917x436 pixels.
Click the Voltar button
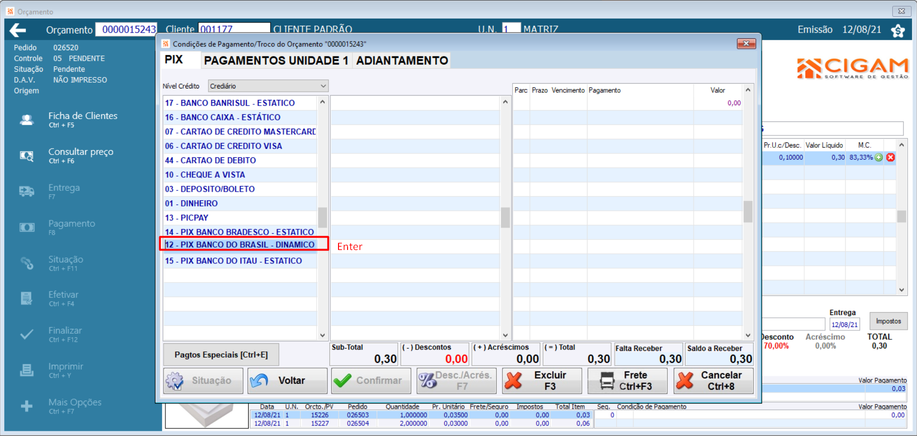287,381
